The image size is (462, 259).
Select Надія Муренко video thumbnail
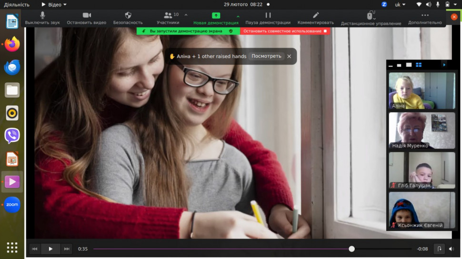pos(422,130)
